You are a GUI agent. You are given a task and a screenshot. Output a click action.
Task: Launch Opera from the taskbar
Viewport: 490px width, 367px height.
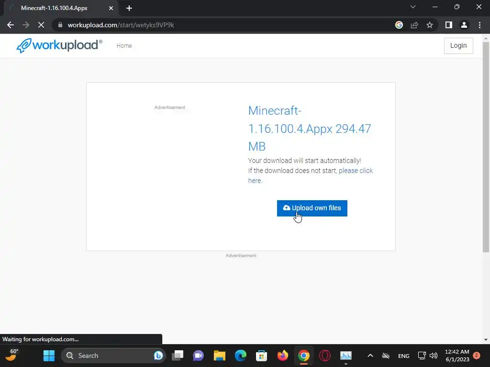325,356
